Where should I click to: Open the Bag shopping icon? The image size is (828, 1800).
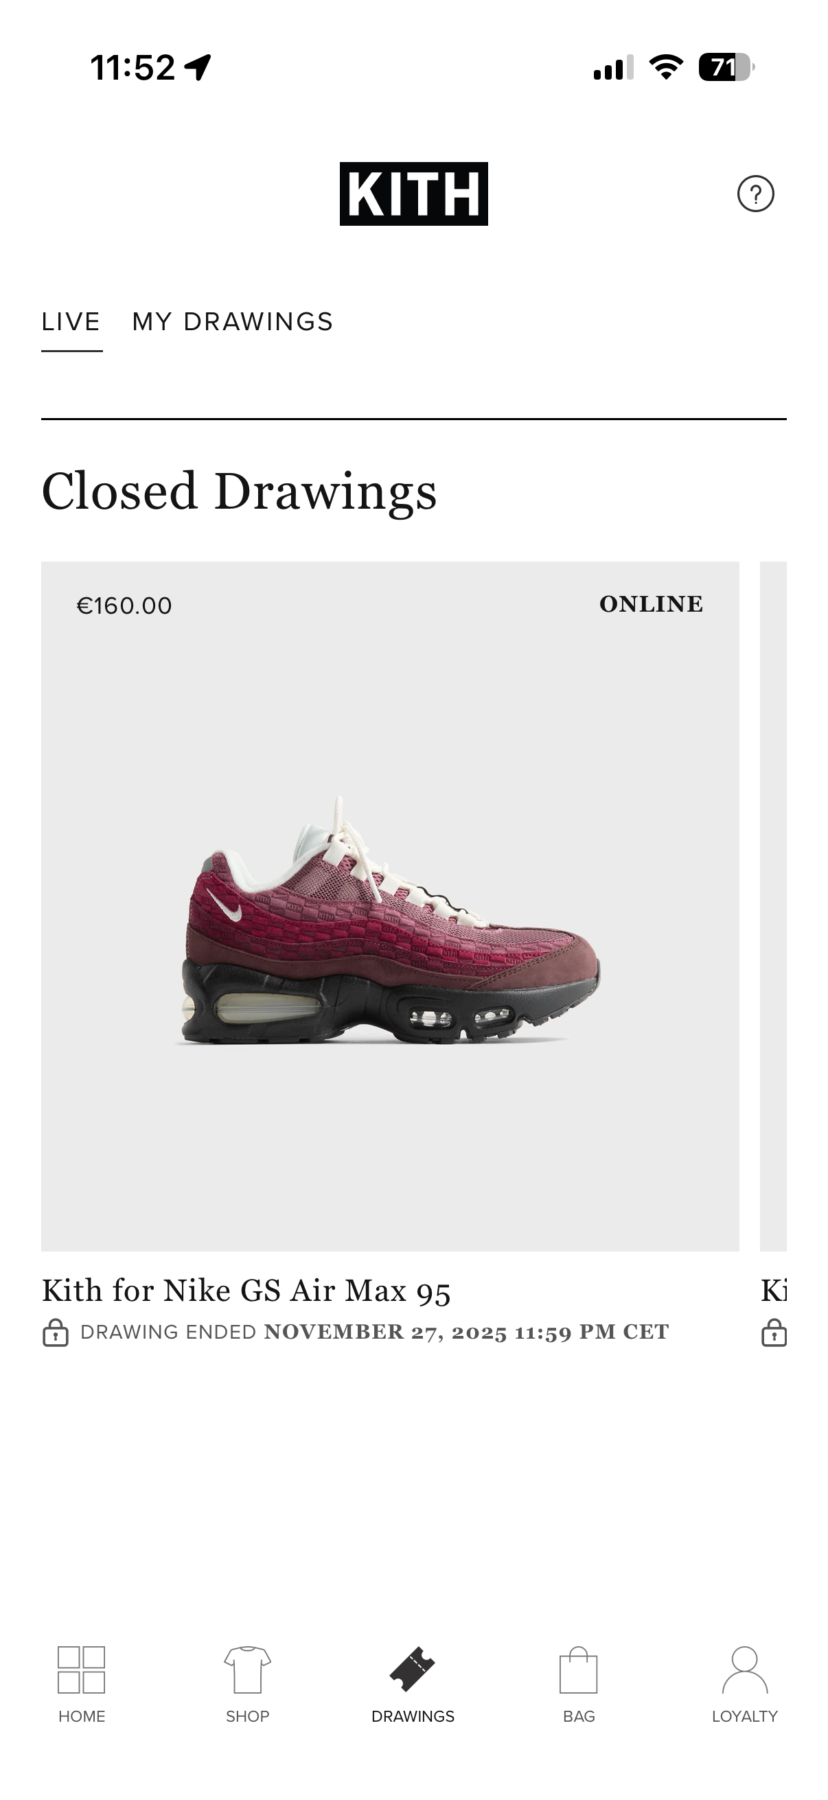[579, 1670]
